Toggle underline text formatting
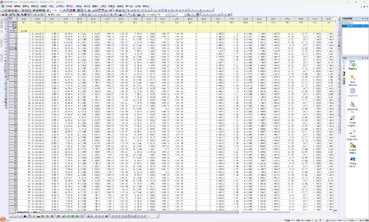The image size is (369, 222). point(89,15)
